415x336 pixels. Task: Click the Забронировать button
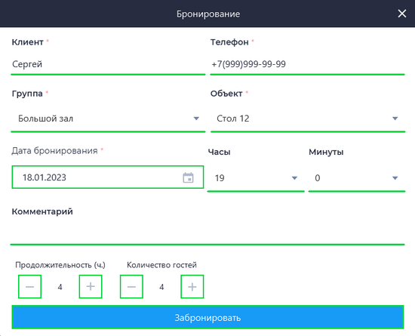207,317
